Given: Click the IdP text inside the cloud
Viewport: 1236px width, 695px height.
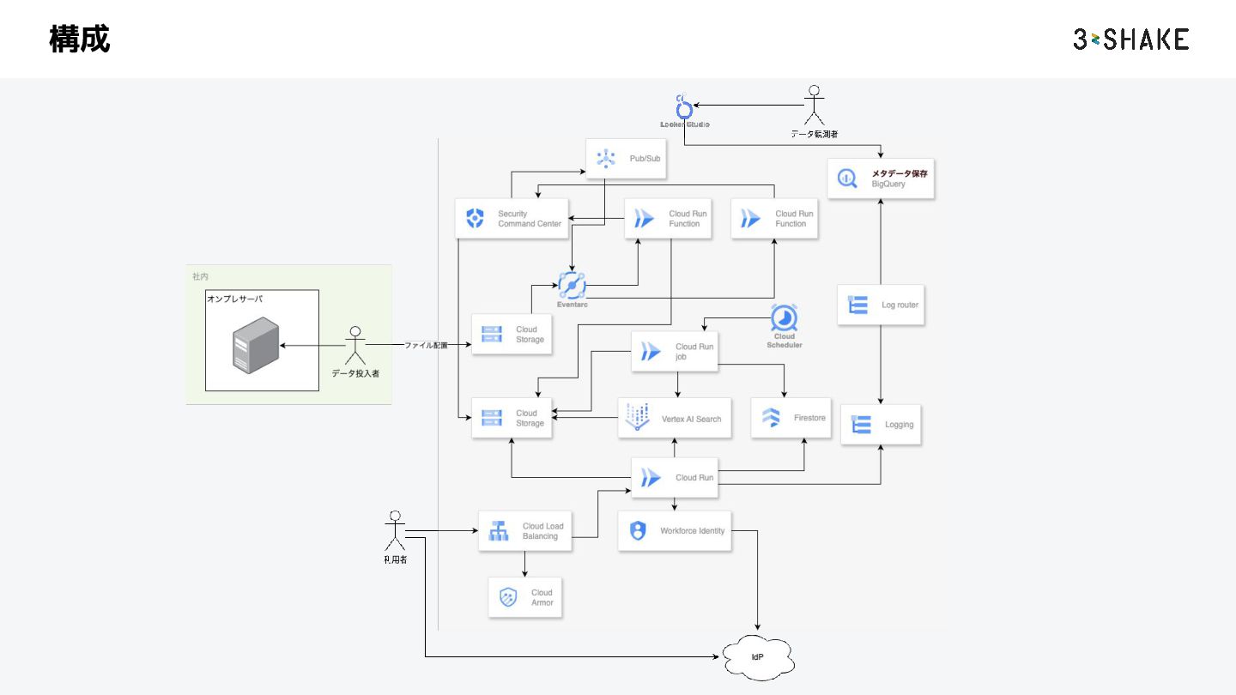Looking at the screenshot, I should [x=758, y=658].
